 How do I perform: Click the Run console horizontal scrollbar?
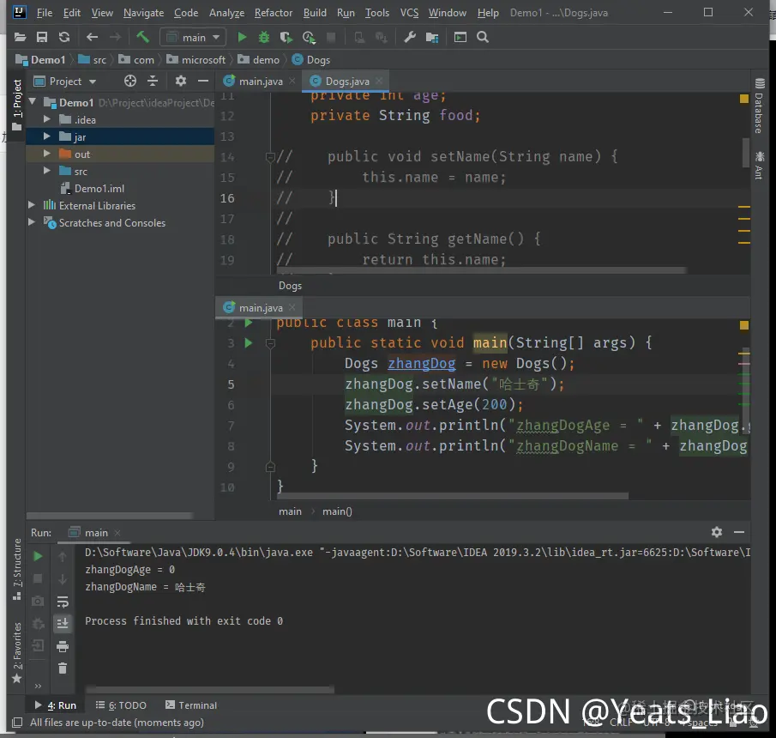[x=210, y=689]
